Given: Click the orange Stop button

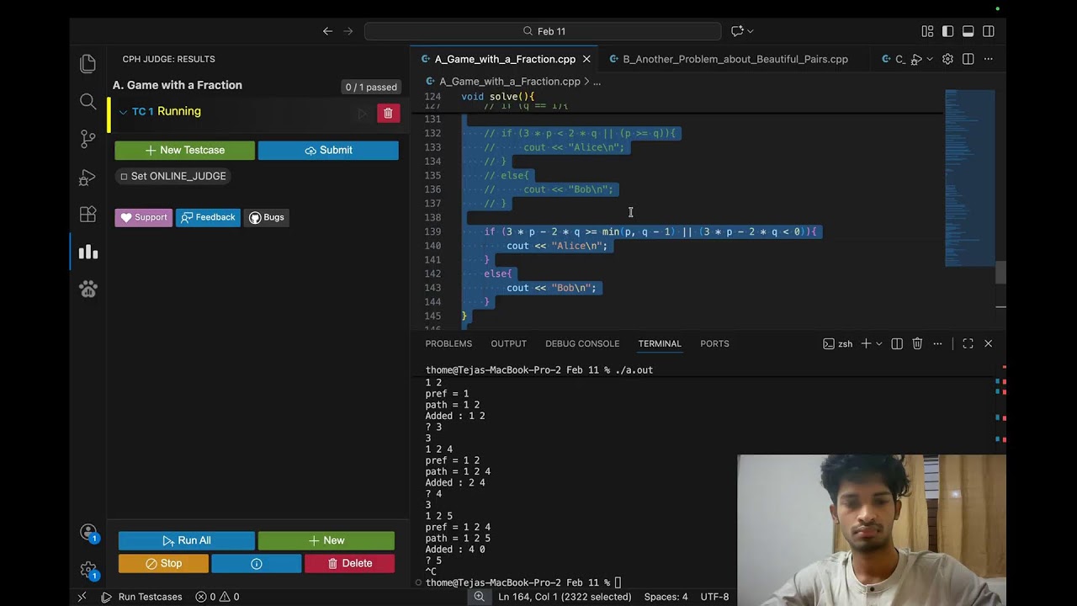Looking at the screenshot, I should click(163, 563).
